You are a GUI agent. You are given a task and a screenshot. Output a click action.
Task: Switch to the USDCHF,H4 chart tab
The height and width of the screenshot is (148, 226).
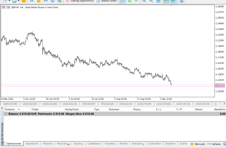pyautogui.click(x=202, y=104)
